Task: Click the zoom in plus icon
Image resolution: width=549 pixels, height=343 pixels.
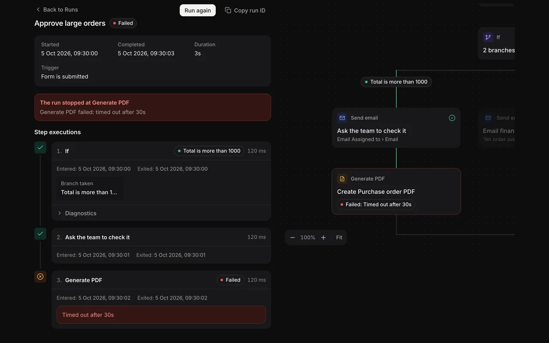Action: [323, 238]
